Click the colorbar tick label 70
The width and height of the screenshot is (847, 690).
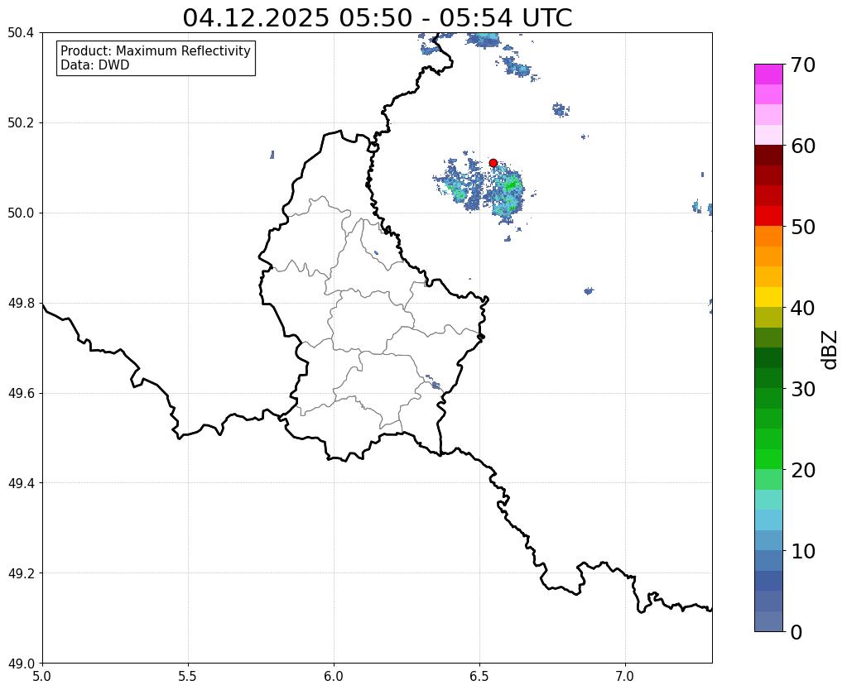tap(803, 65)
